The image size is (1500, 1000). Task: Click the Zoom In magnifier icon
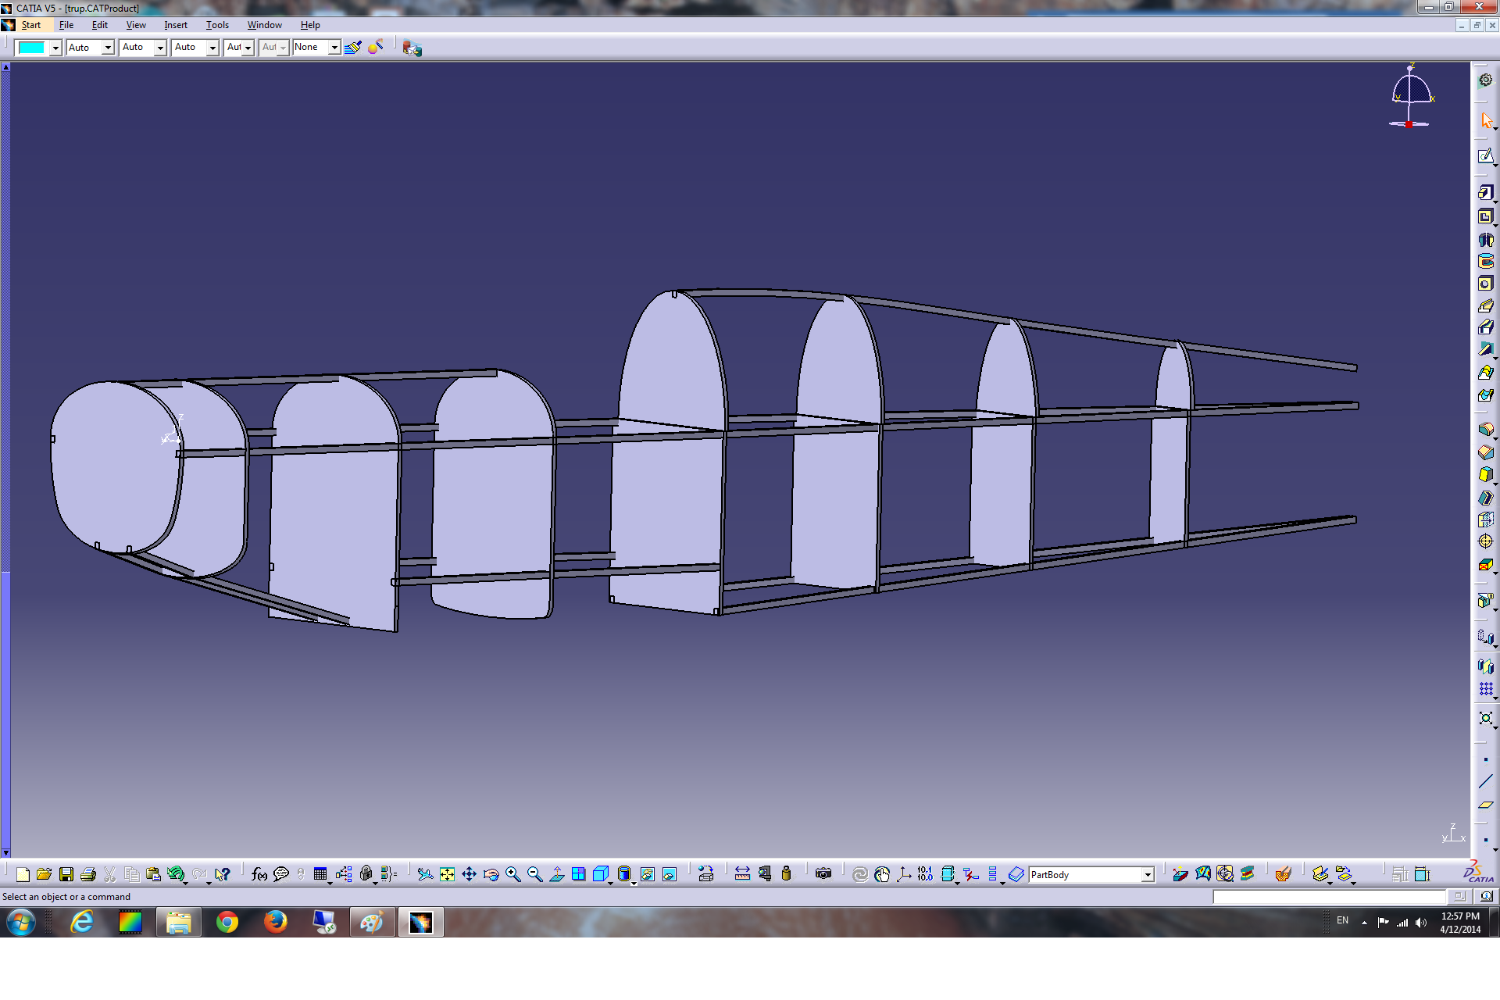[x=512, y=874]
